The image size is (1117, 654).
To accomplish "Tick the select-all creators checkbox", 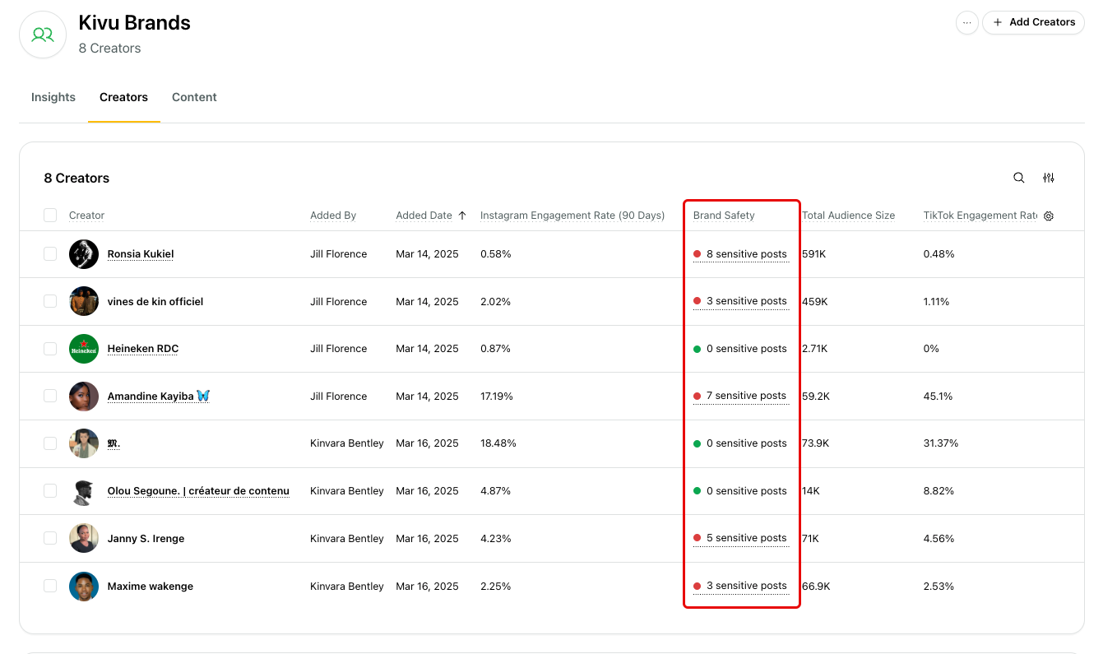I will 50,216.
